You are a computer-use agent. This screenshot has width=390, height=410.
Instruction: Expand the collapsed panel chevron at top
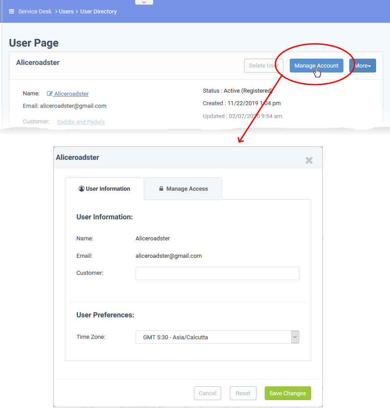pos(144,2)
